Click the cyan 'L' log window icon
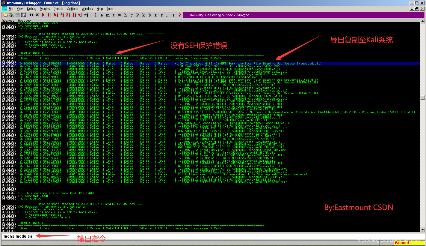The image size is (426, 246). coord(4,9)
